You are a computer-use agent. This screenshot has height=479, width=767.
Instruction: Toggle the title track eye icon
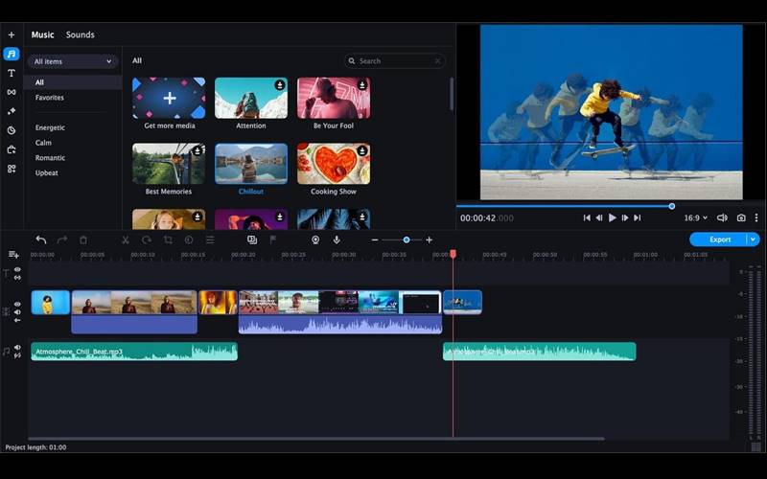pos(17,270)
